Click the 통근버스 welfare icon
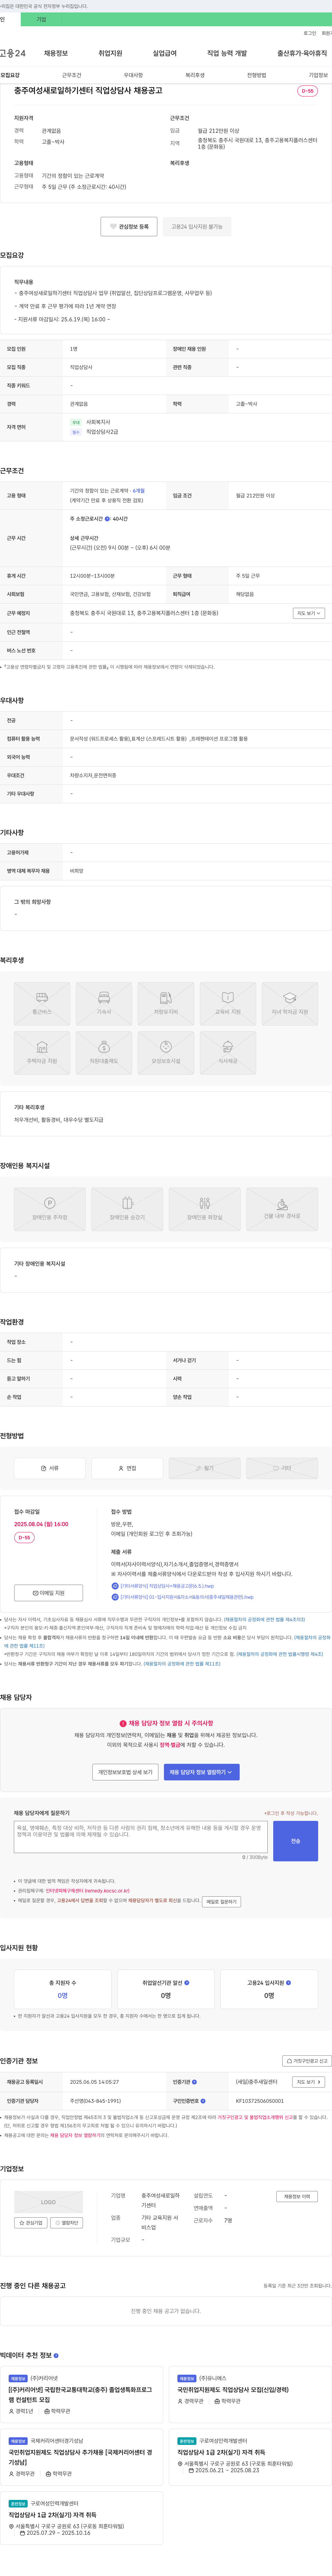 pyautogui.click(x=42, y=1003)
